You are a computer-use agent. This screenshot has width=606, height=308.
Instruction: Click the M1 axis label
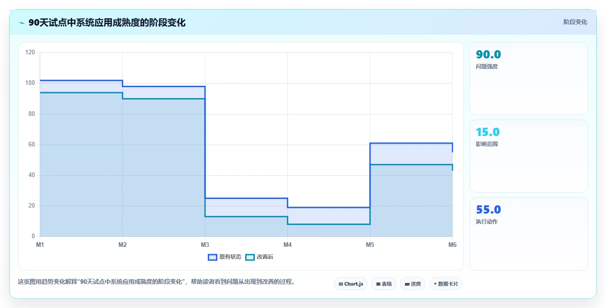click(40, 245)
